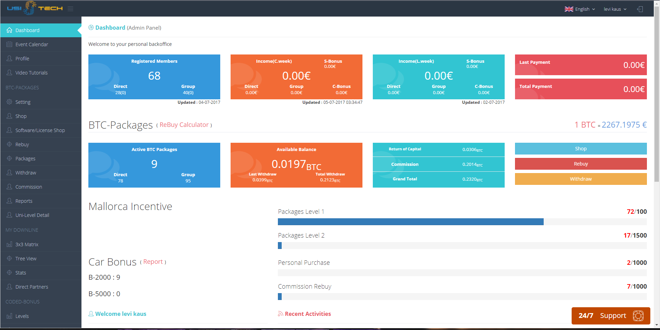Image resolution: width=660 pixels, height=330 pixels.
Task: Open the Car Bonus Report link
Action: 153,262
